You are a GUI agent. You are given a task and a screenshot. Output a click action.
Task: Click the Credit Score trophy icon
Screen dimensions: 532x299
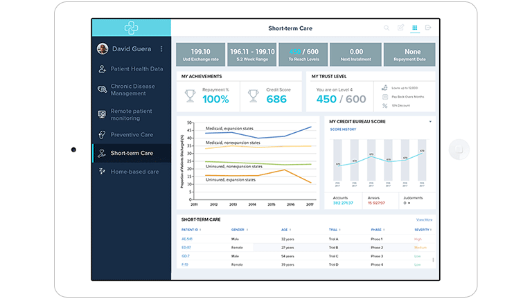pyautogui.click(x=254, y=95)
